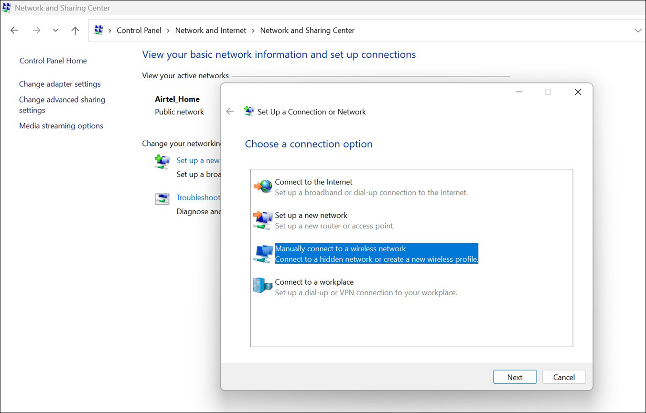Viewport: 646px width, 413px height.
Task: Open the recent locations dropdown arrow
Action: click(x=56, y=31)
